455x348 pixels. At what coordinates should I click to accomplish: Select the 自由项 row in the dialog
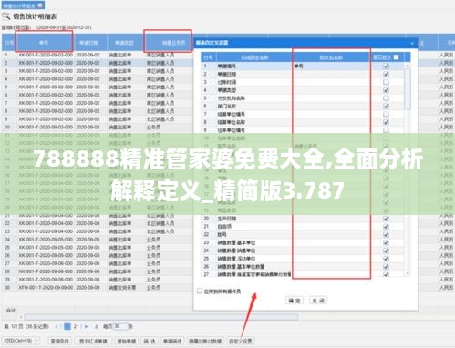[x=303, y=227]
